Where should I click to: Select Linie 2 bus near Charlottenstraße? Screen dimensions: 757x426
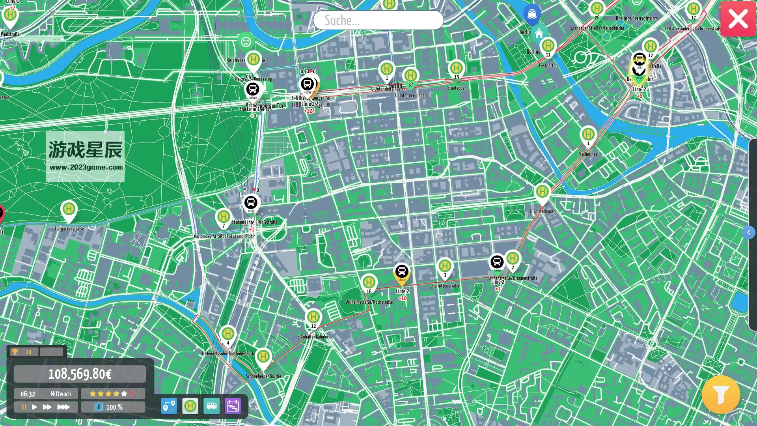(402, 272)
